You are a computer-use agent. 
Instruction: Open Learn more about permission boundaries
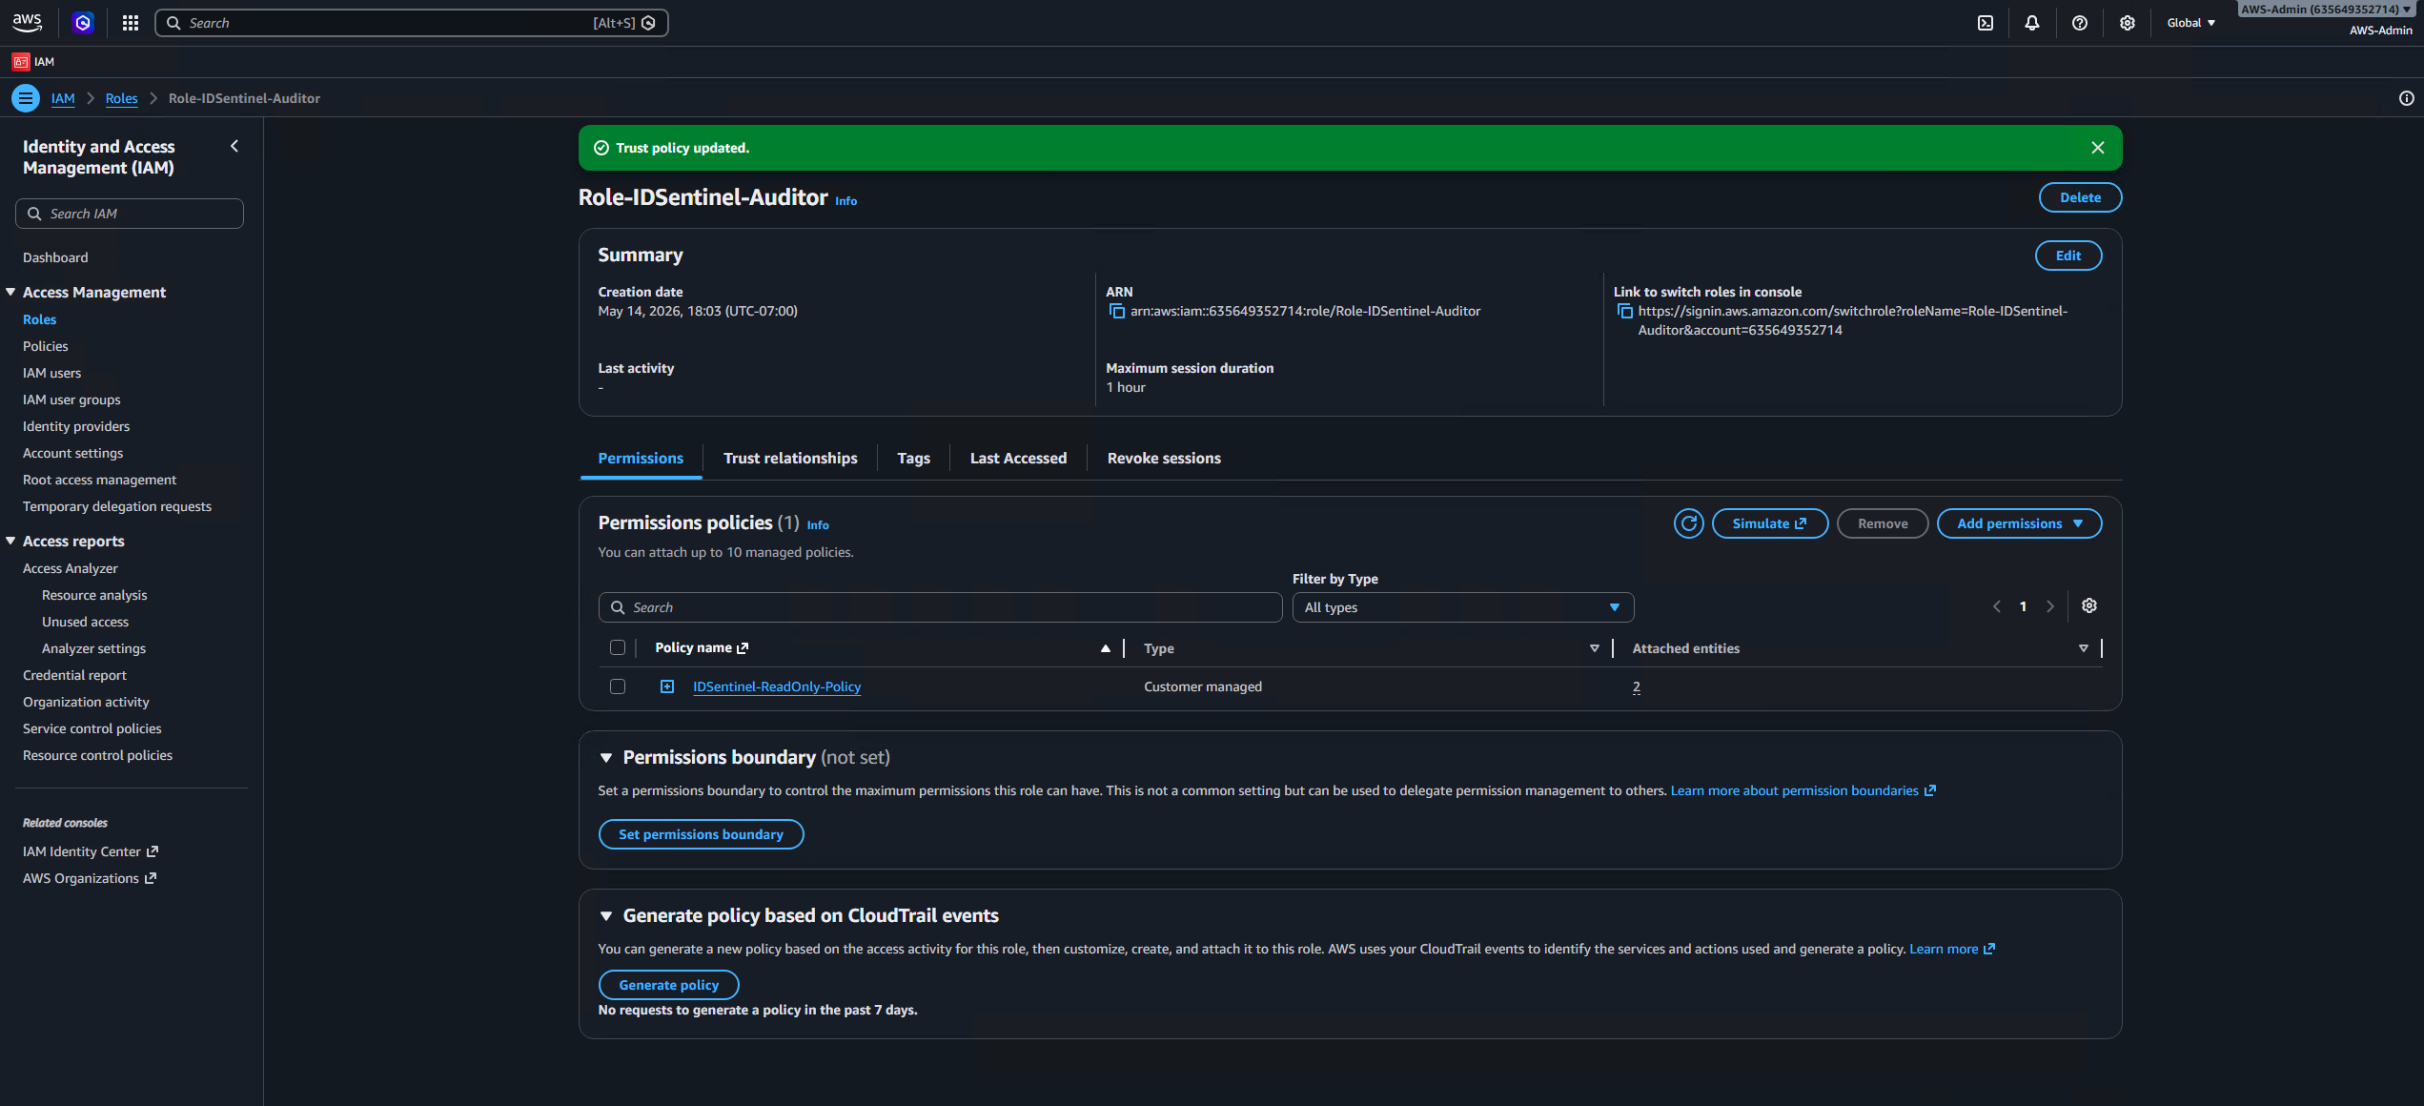1803,790
